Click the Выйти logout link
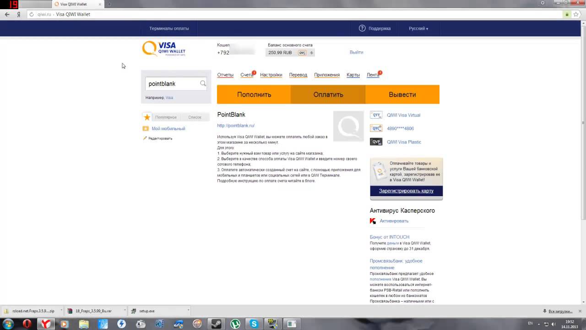Viewport: 586px width, 330px height. (x=356, y=52)
